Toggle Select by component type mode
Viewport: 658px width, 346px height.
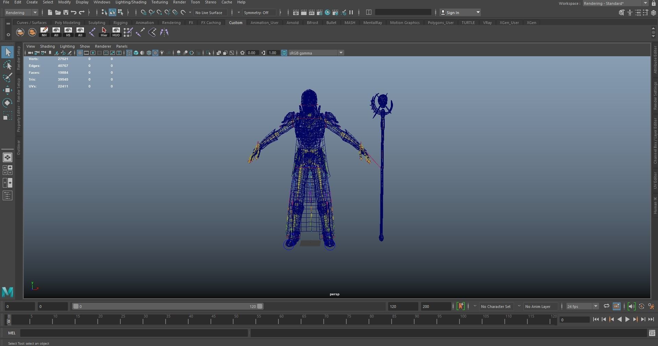(120, 13)
